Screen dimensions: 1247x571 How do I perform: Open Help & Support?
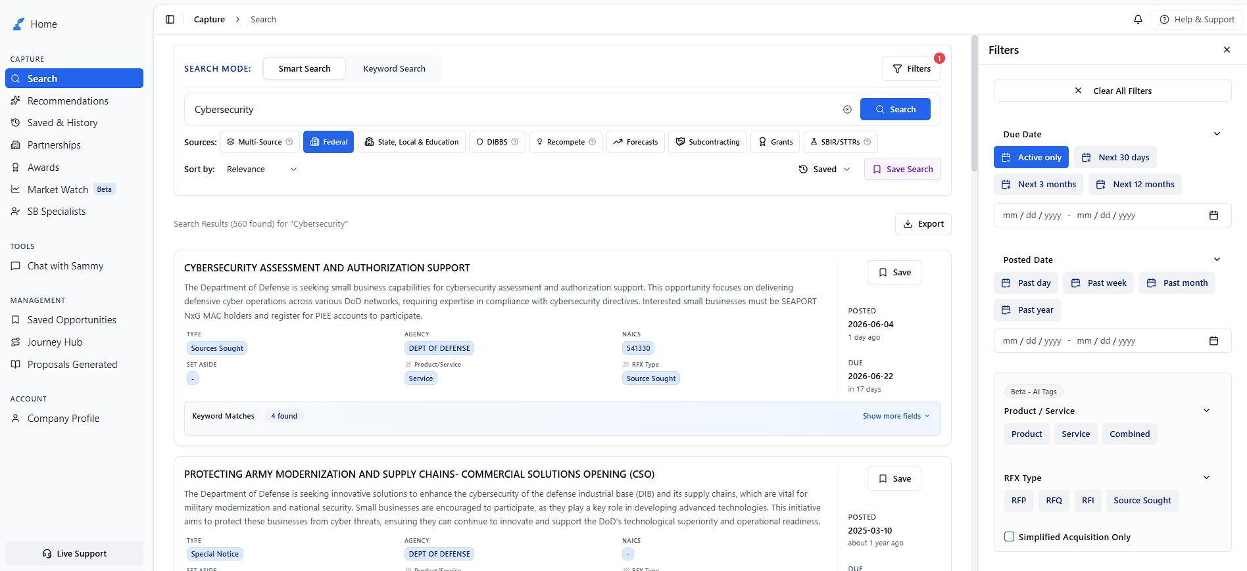pos(1197,20)
